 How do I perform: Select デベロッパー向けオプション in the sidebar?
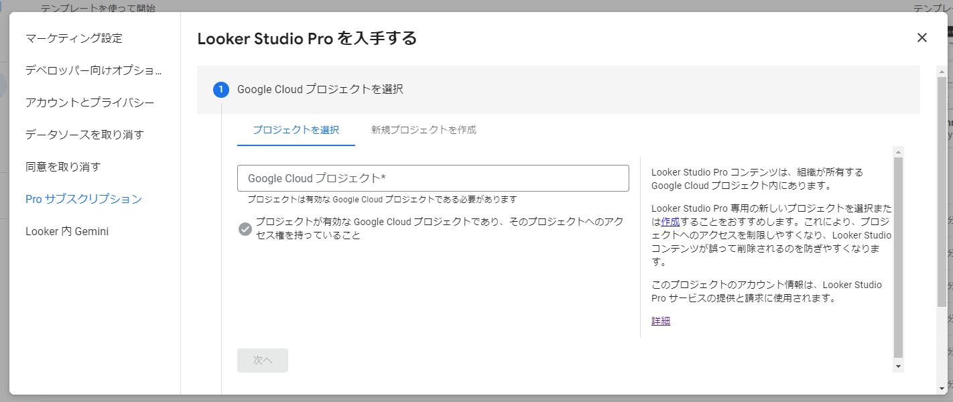click(94, 70)
